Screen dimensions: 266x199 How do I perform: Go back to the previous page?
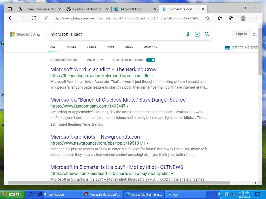pyautogui.click(x=11, y=18)
